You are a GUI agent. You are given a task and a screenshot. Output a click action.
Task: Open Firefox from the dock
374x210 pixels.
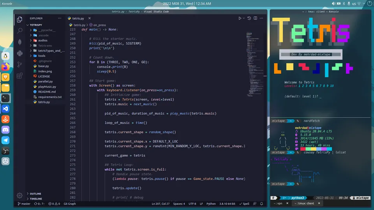[5, 66]
